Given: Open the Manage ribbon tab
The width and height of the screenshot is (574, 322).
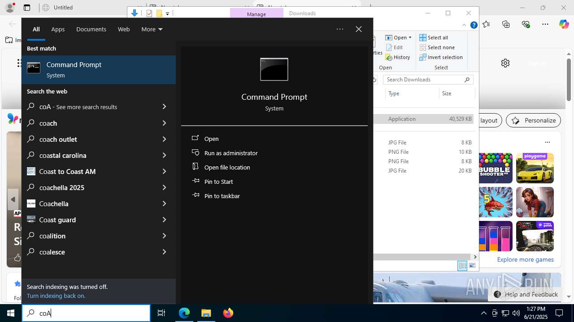Looking at the screenshot, I should tap(257, 14).
